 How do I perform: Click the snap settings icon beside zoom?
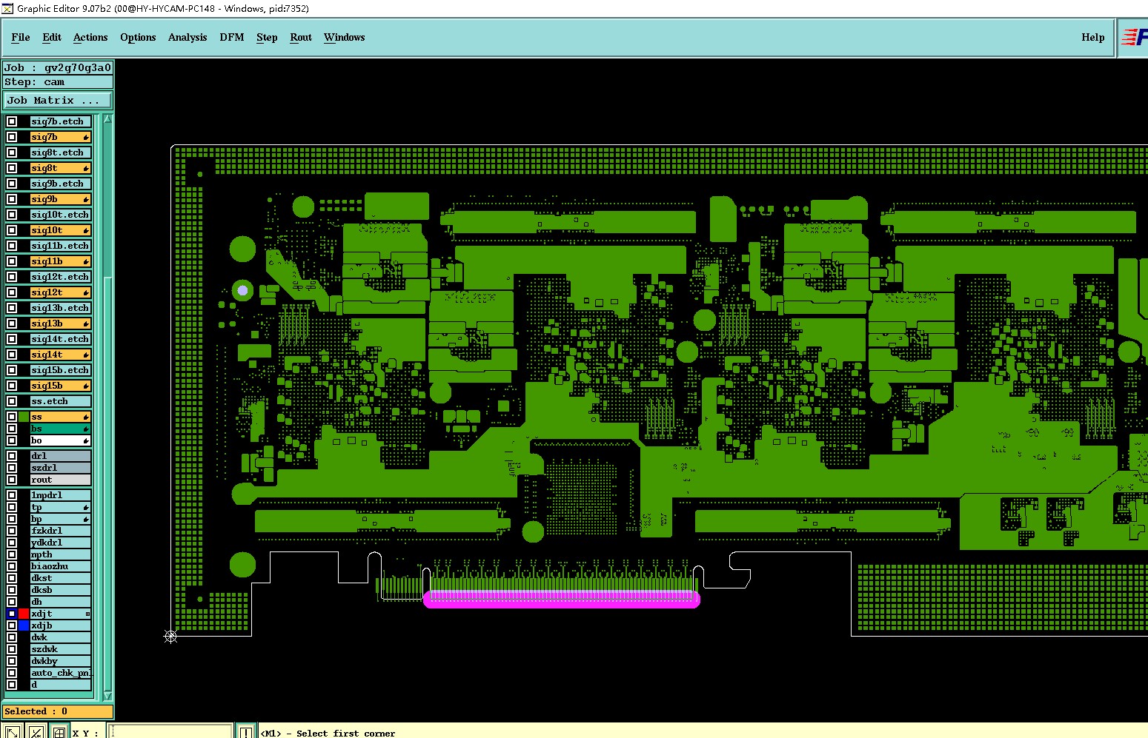coord(36,732)
